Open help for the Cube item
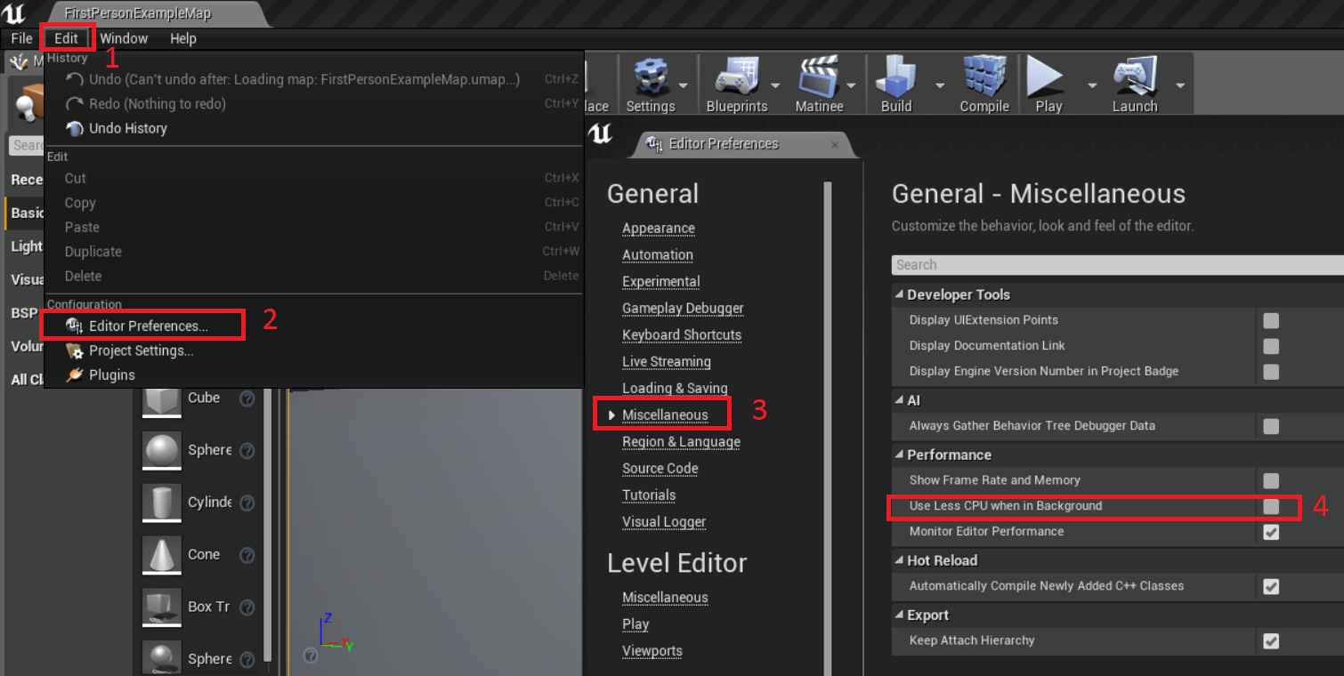Viewport: 1344px width, 676px height. (x=247, y=398)
